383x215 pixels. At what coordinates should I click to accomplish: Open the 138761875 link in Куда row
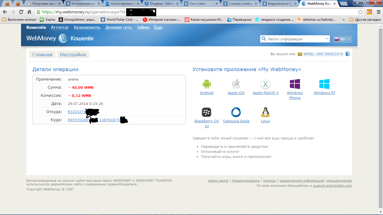point(110,120)
